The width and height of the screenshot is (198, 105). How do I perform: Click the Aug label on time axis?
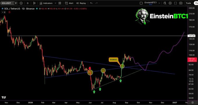click(x=114, y=103)
